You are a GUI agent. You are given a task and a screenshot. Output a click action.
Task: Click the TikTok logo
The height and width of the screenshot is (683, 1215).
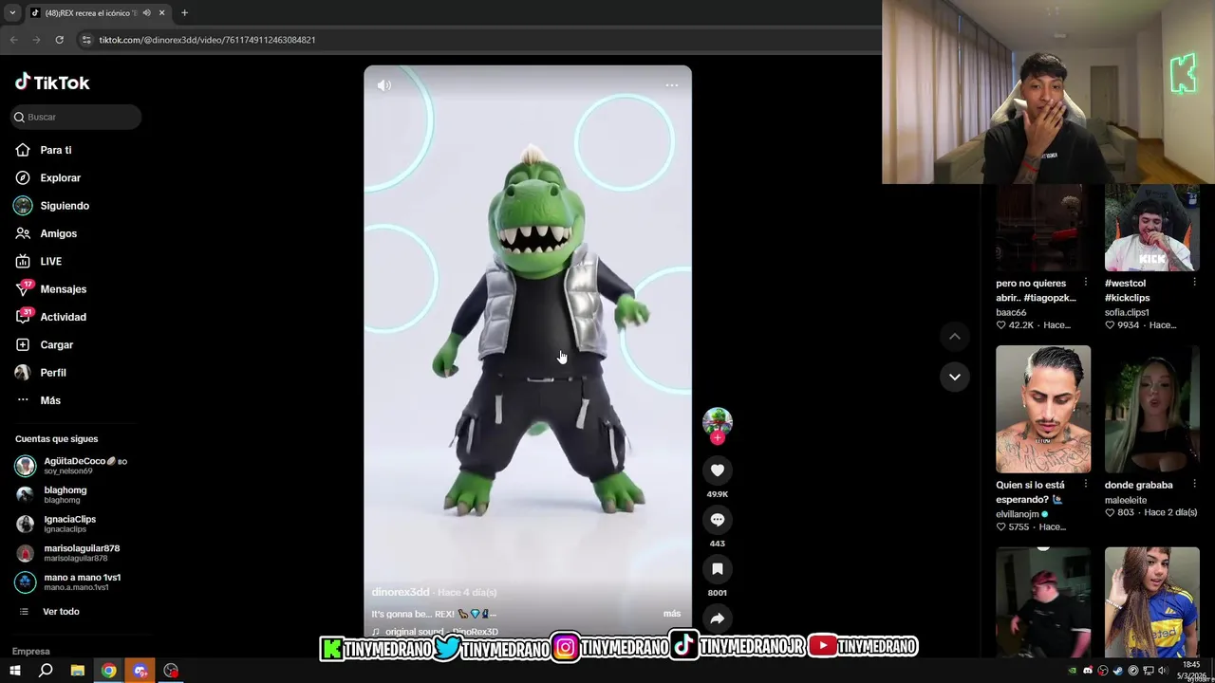pos(52,83)
